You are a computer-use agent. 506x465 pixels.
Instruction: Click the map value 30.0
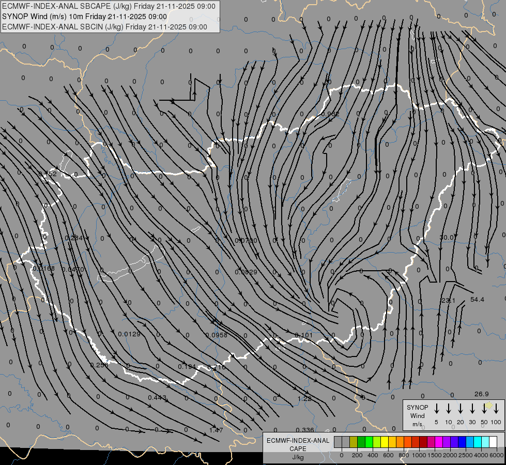tap(447, 238)
